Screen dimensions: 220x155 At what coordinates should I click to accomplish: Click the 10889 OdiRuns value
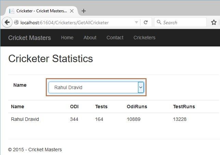[134, 119]
